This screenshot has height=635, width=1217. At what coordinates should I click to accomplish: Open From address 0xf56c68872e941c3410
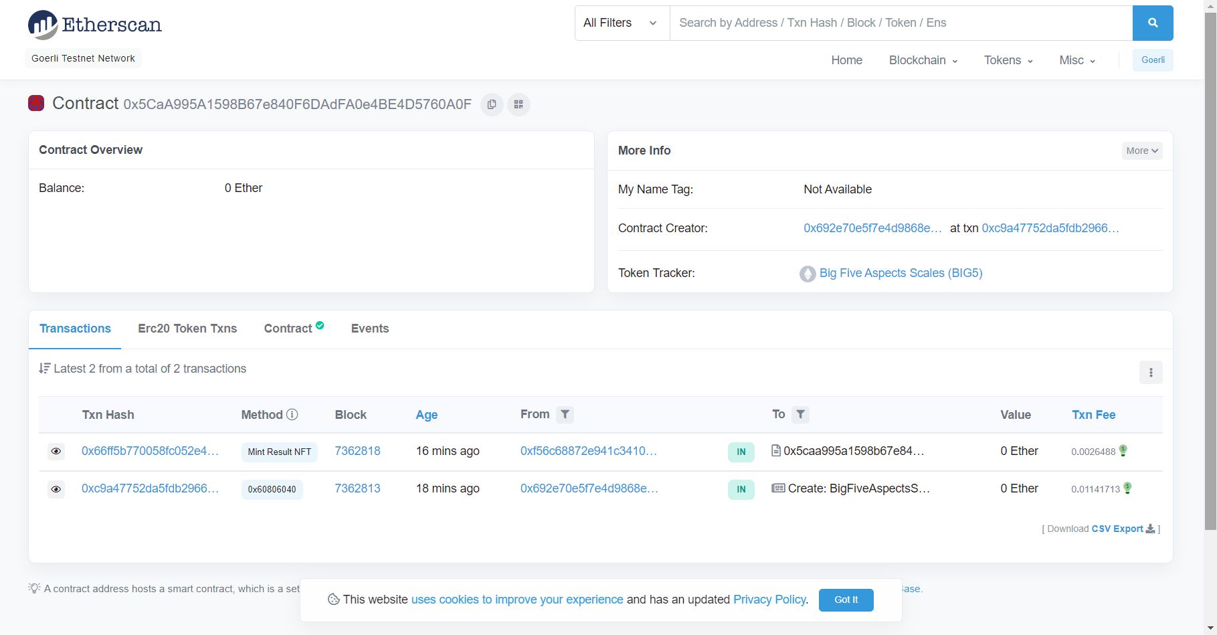(x=589, y=451)
